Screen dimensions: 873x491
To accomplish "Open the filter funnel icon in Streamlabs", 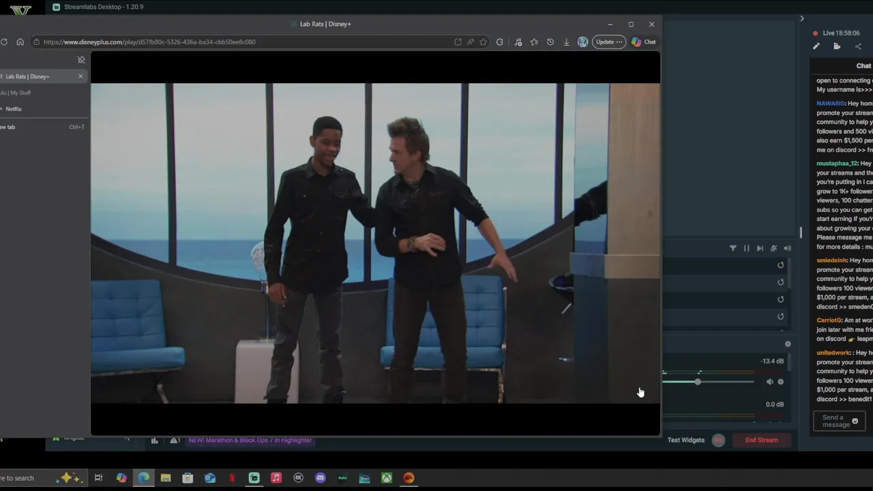I will pos(733,248).
